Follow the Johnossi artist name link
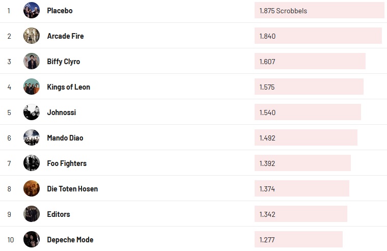Image resolution: width=387 pixels, height=251 pixels. click(61, 113)
